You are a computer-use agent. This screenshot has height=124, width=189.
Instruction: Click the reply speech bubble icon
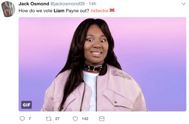click(x=22, y=119)
